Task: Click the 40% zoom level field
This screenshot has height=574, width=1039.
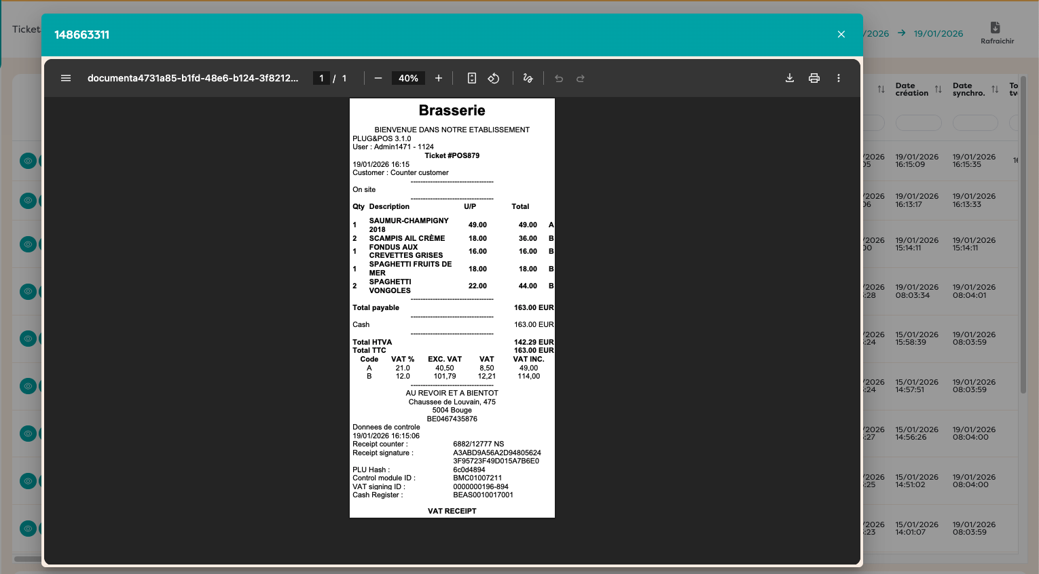Action: pyautogui.click(x=408, y=78)
